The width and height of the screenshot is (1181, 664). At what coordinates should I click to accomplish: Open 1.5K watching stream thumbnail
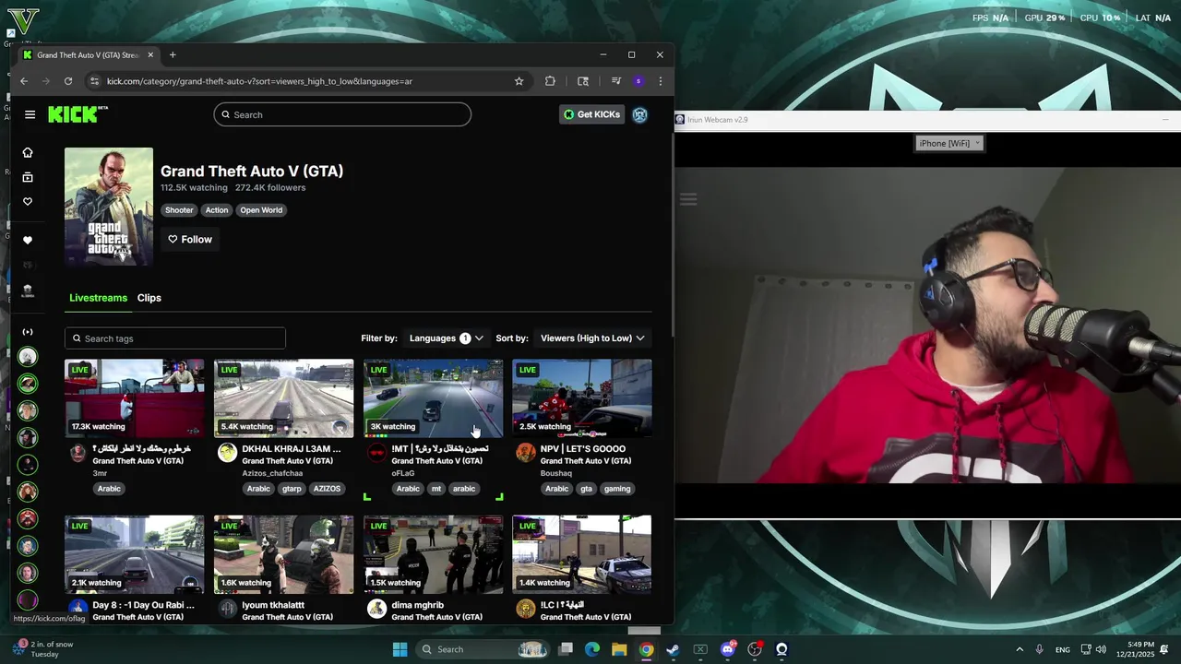434,554
